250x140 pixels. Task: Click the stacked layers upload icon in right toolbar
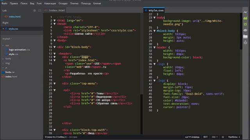[245, 42]
